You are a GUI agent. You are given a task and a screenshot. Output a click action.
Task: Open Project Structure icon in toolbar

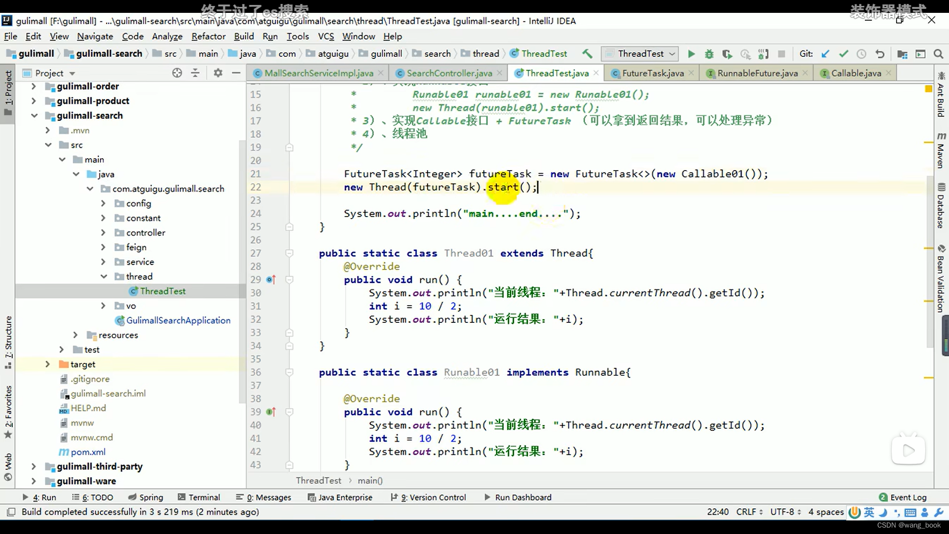click(903, 54)
